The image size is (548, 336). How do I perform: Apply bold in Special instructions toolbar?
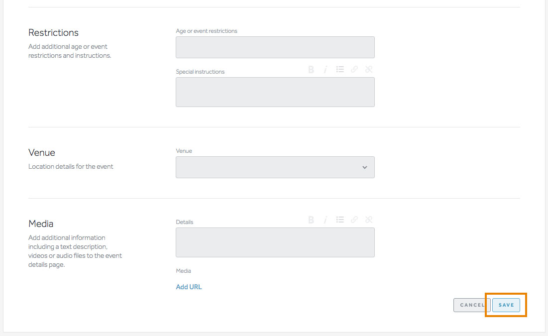pyautogui.click(x=311, y=70)
